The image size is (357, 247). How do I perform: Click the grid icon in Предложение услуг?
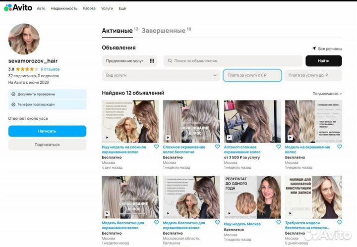pos(152,61)
